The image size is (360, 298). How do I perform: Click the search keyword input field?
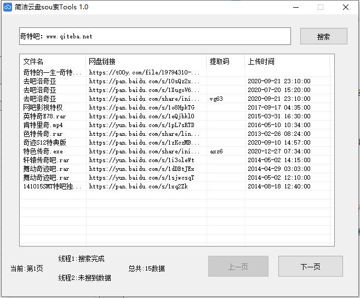pos(155,37)
